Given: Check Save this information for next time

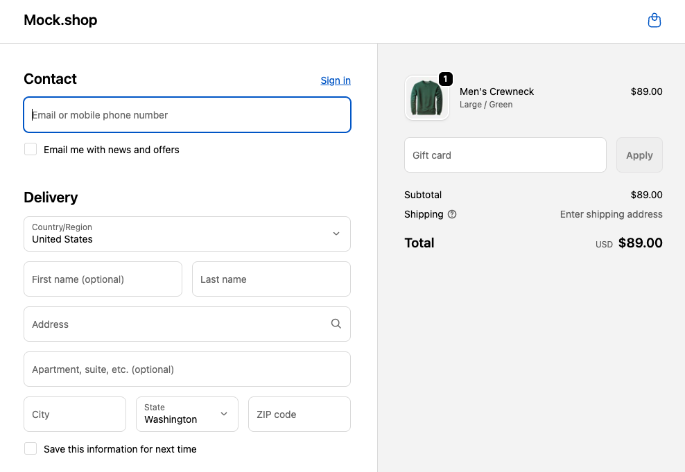Looking at the screenshot, I should point(31,448).
